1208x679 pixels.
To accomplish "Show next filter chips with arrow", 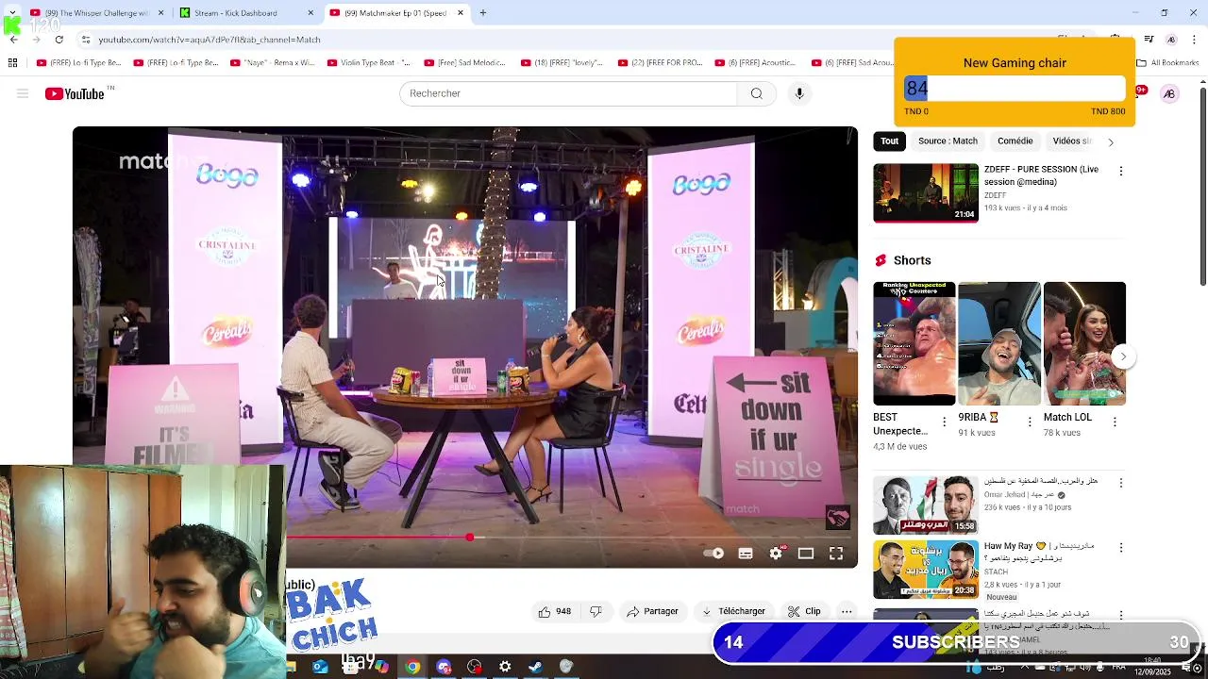I will pyautogui.click(x=1111, y=141).
